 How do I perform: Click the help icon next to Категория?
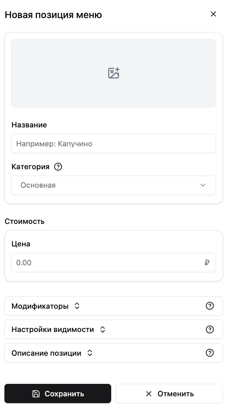pos(58,166)
